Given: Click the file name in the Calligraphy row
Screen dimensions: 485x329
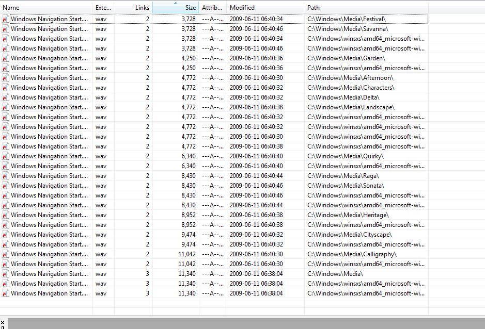Looking at the screenshot, I should (x=49, y=254).
